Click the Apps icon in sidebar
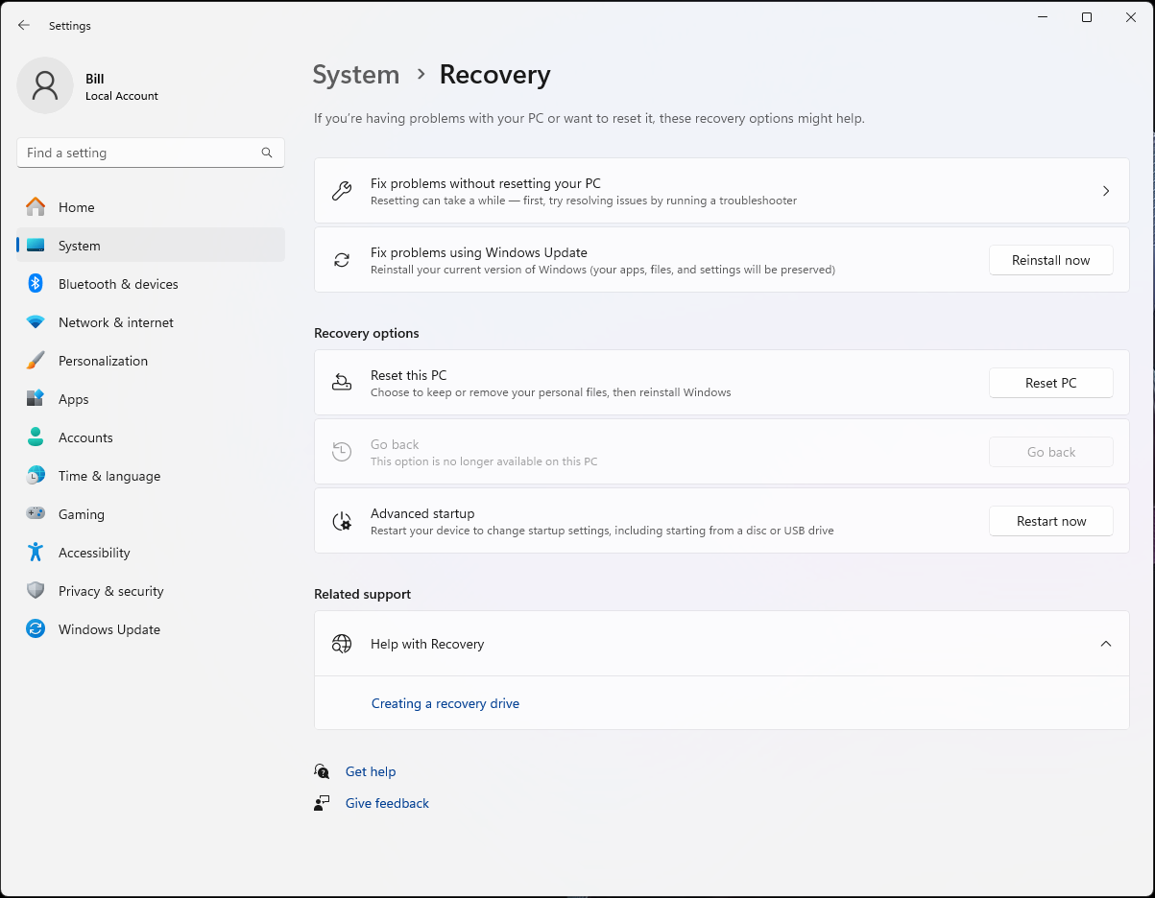1155x898 pixels. click(36, 399)
